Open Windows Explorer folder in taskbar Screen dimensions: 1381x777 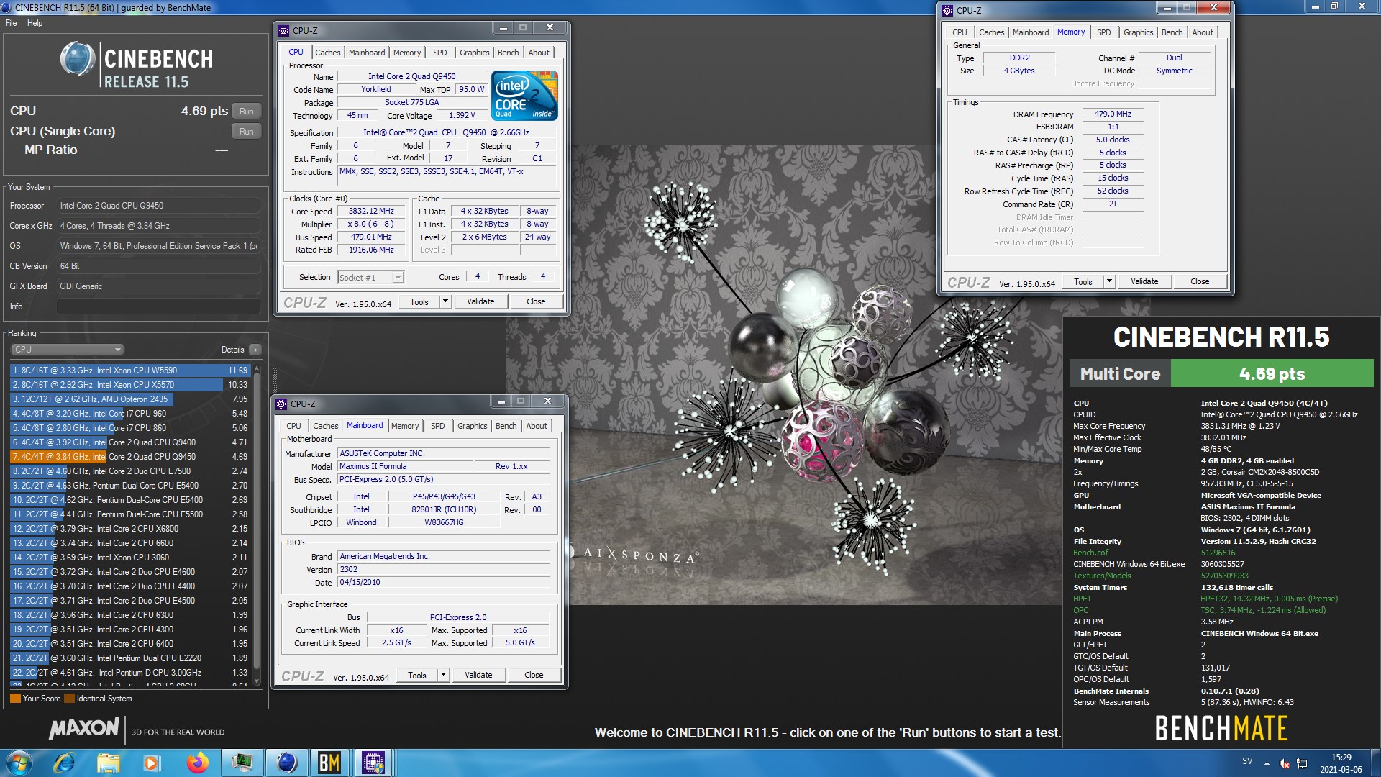pos(108,763)
